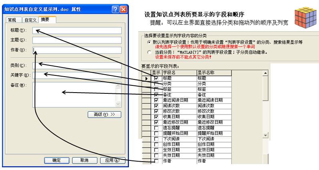The image size is (319, 170).
Task: Click the help question mark button in title bar
Action: pyautogui.click(x=115, y=9)
